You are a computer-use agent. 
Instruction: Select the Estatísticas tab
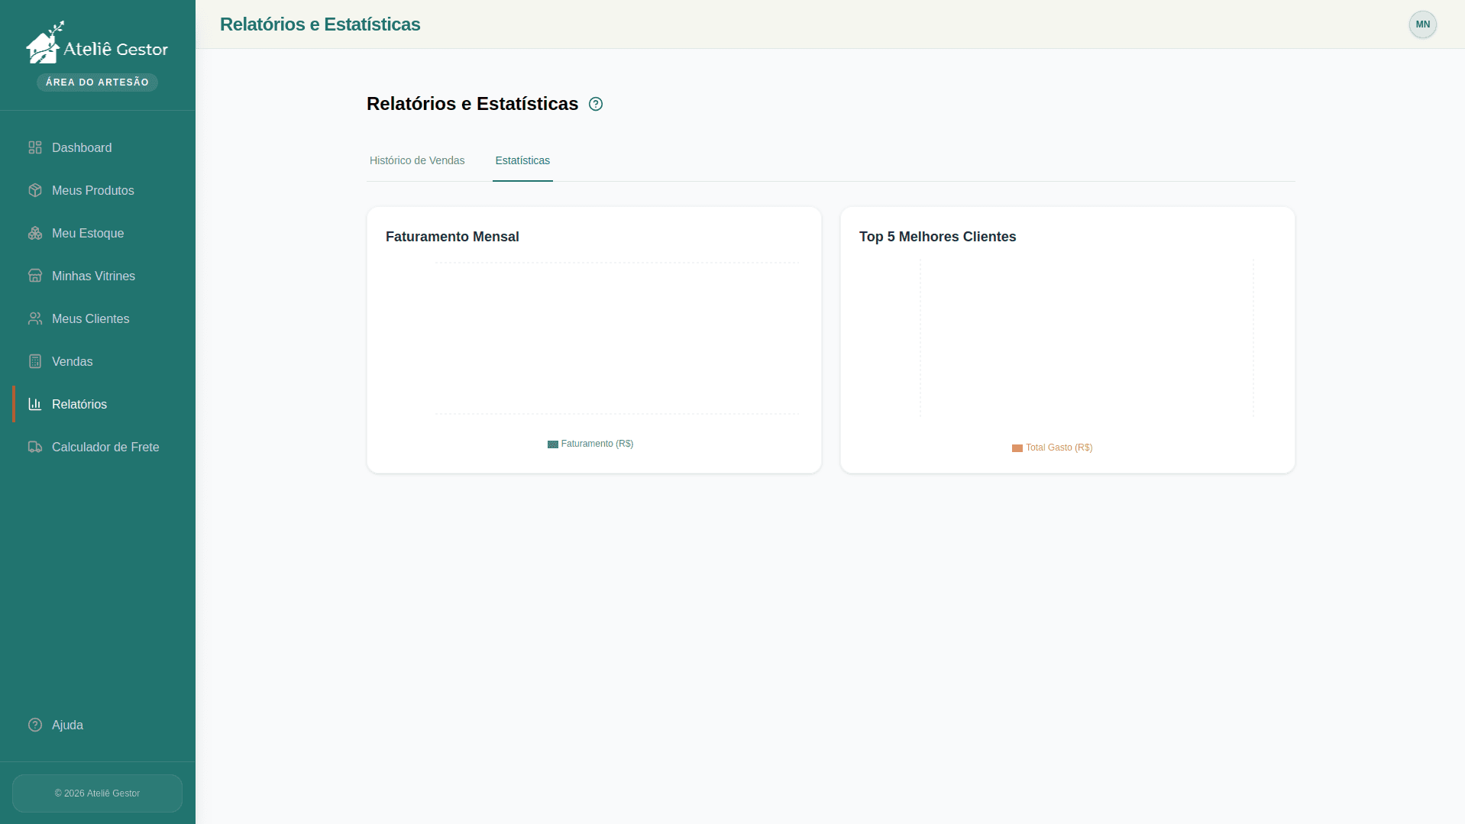pyautogui.click(x=522, y=160)
